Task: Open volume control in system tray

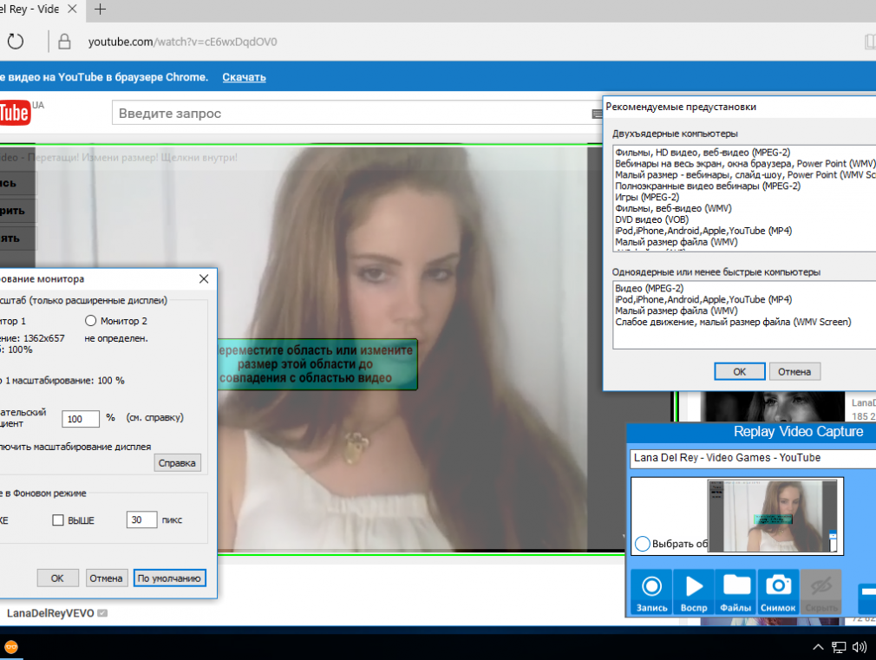Action: pyautogui.click(x=860, y=647)
